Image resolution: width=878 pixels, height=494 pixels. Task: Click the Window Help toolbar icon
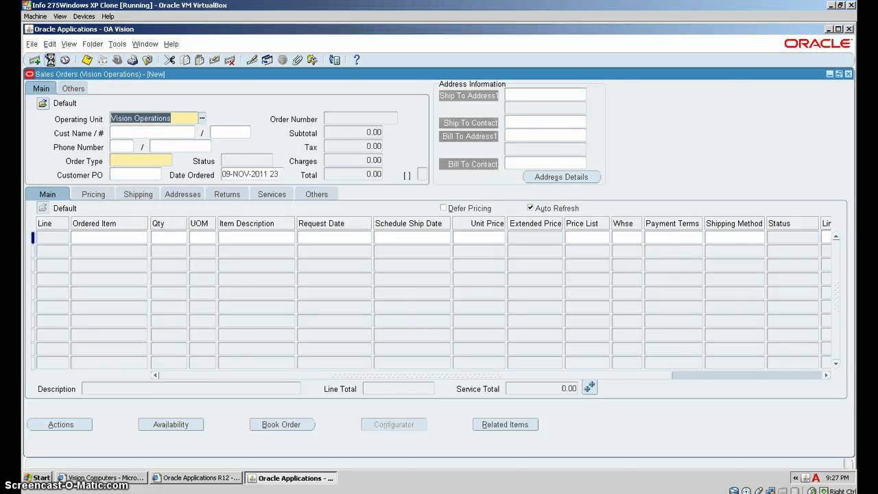click(x=335, y=60)
